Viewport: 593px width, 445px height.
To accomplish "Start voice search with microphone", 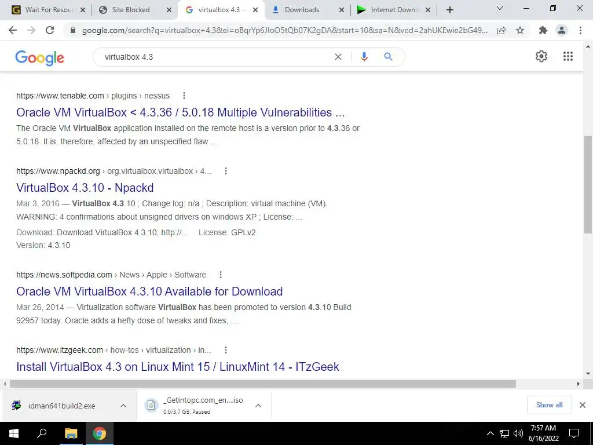I will [364, 57].
